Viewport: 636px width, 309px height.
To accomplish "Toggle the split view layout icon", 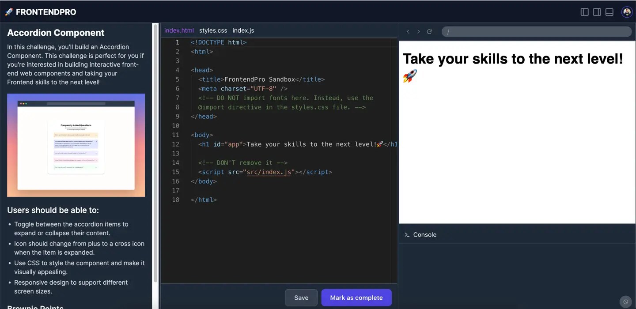I will tap(597, 12).
